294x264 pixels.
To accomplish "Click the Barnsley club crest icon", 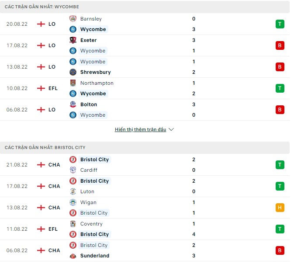I will (73, 19).
